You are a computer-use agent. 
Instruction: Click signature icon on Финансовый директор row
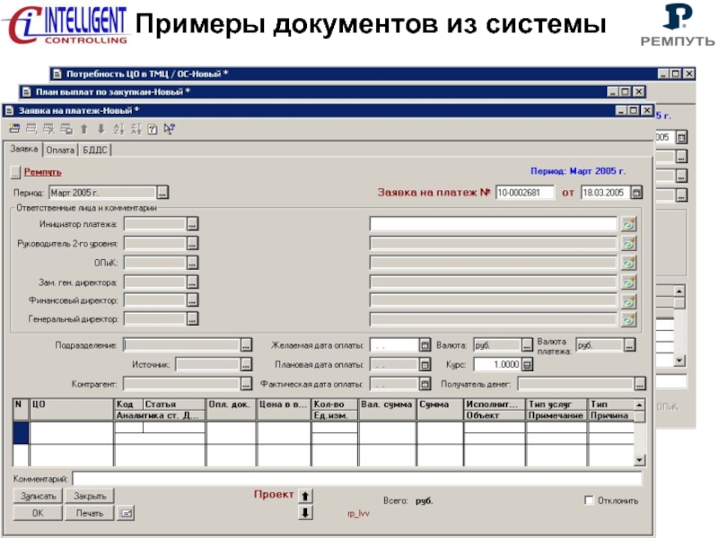[629, 301]
